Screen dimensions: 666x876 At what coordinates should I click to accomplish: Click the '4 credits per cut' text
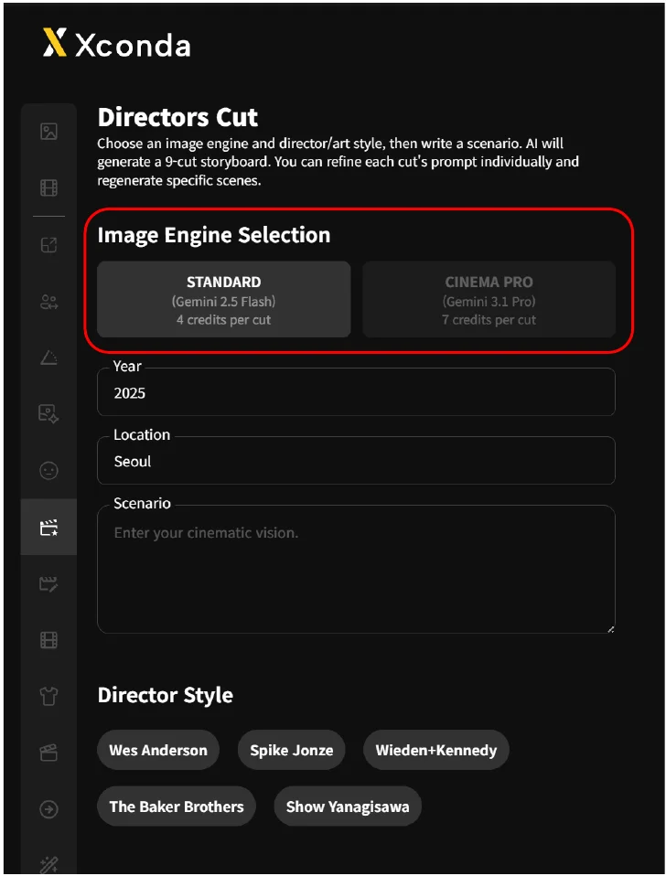click(224, 320)
